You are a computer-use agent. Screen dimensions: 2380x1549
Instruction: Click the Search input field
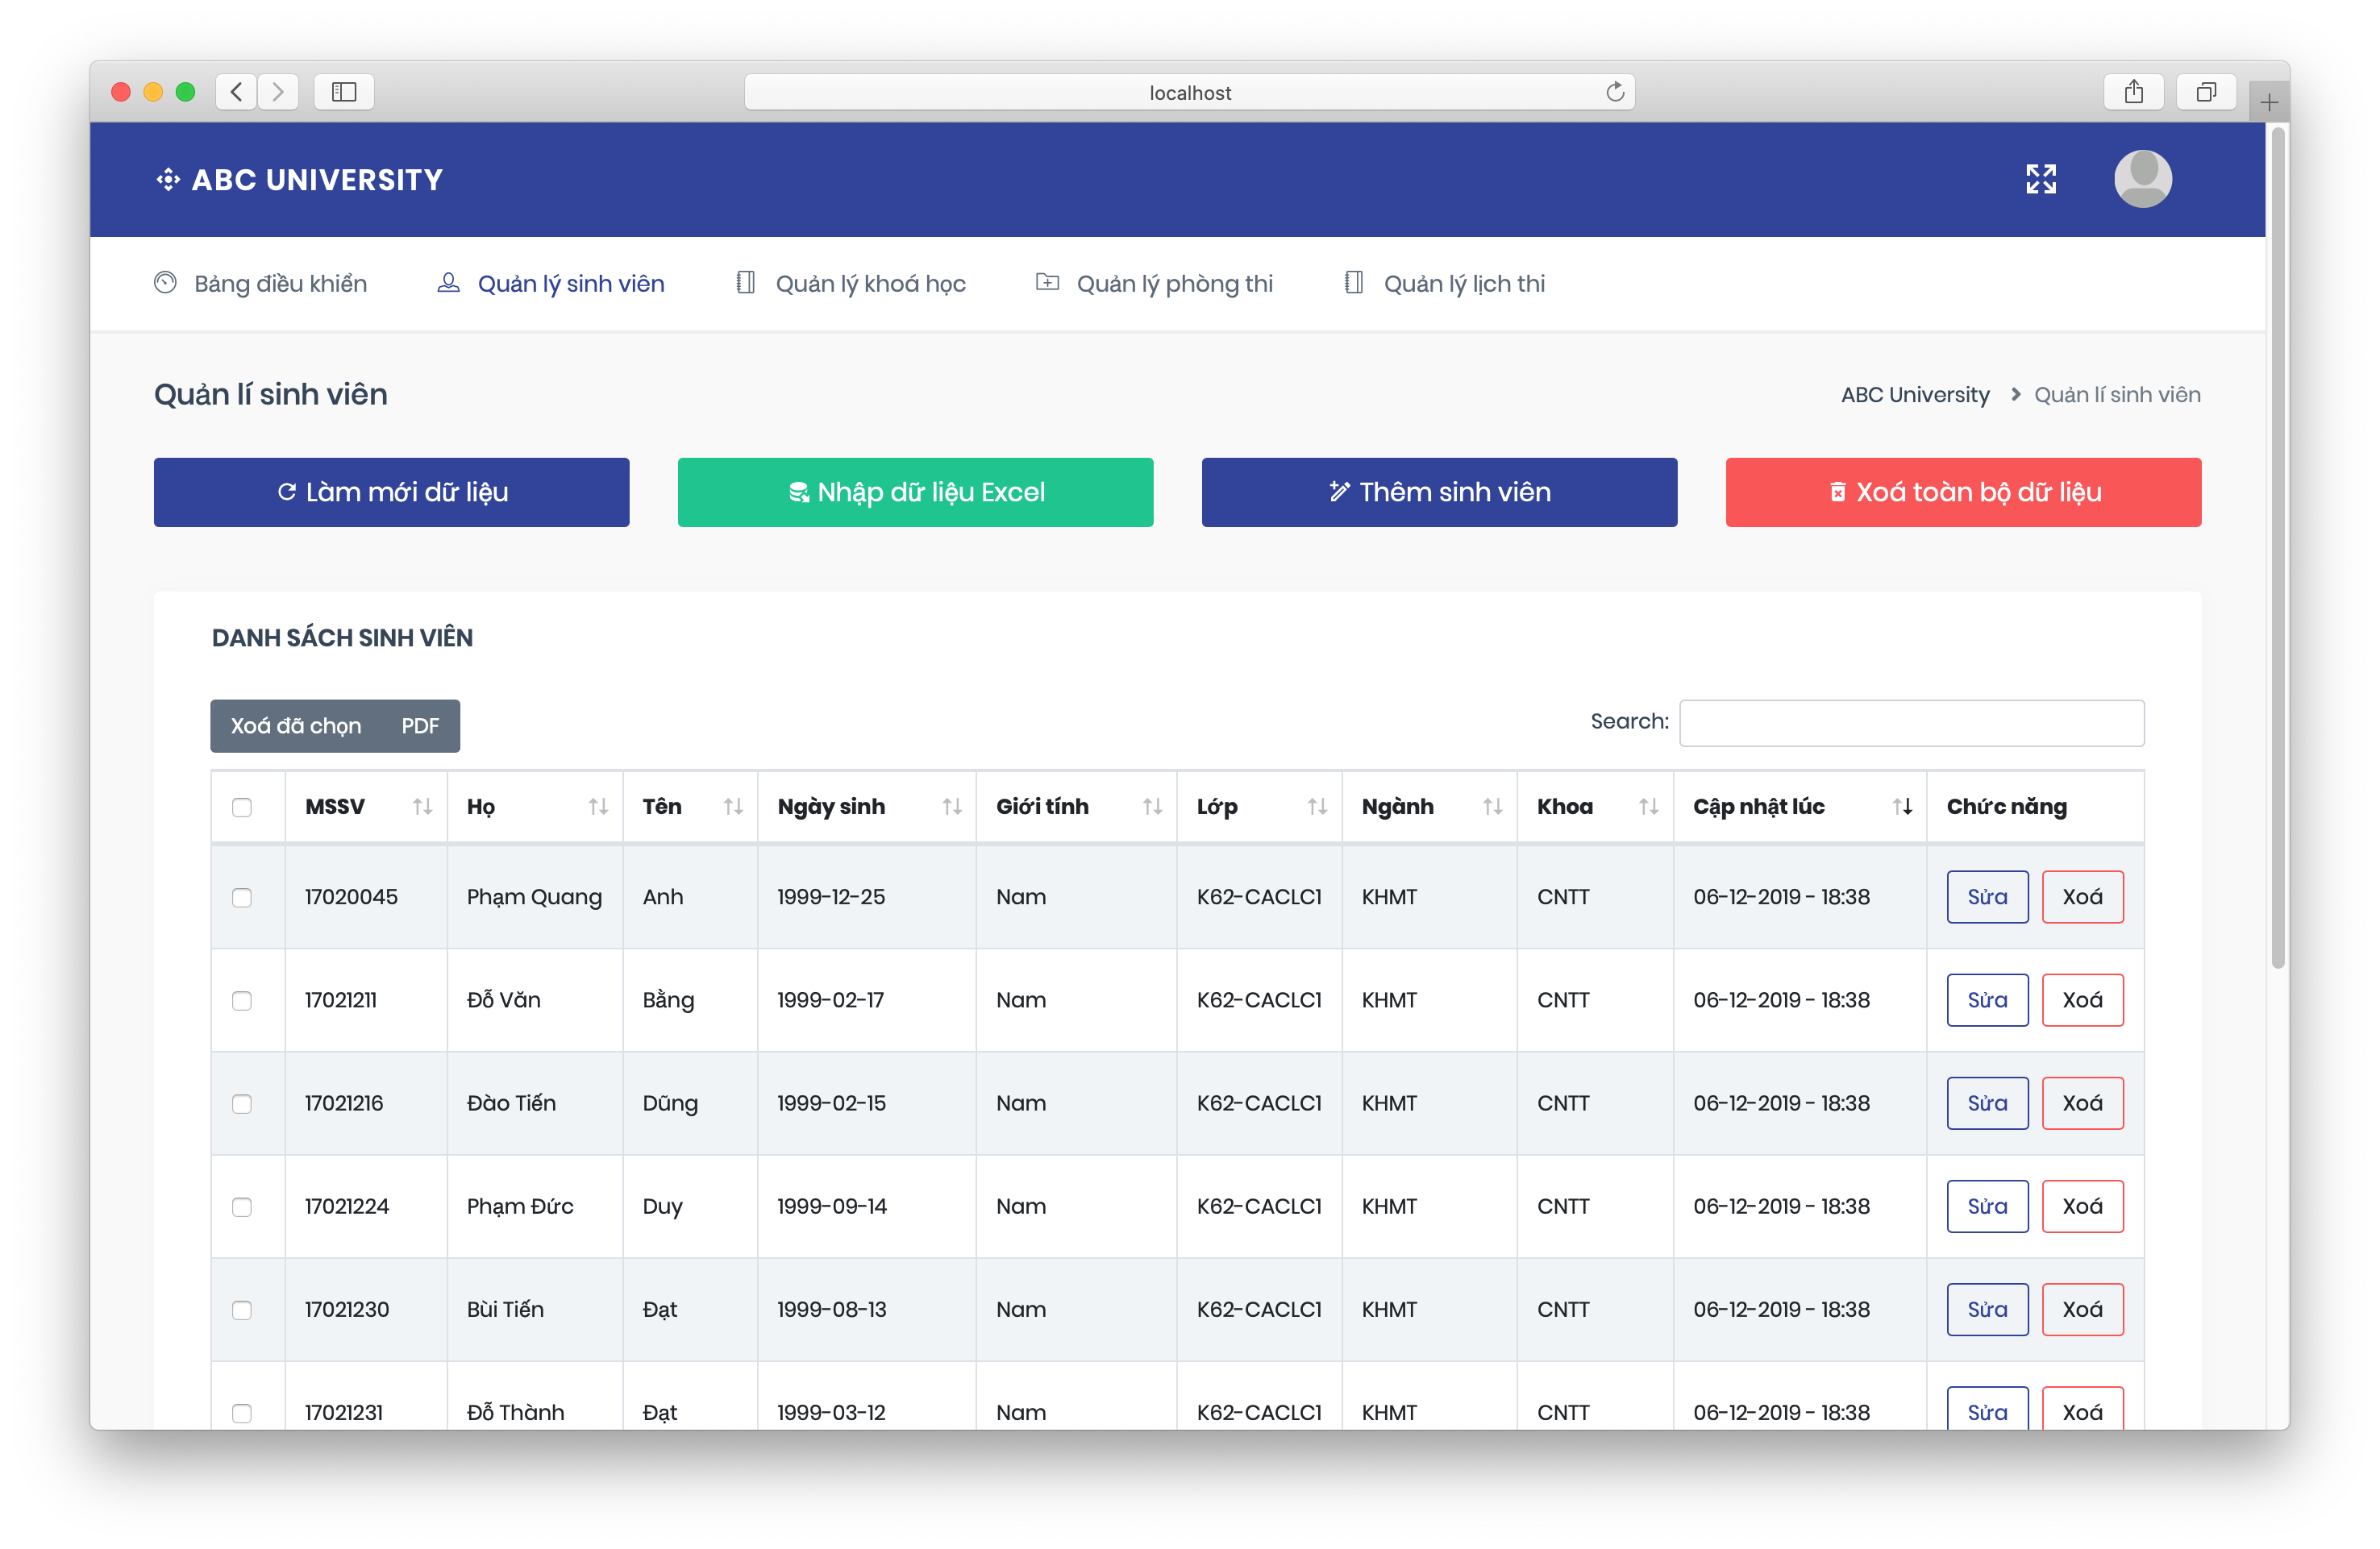pos(1911,723)
